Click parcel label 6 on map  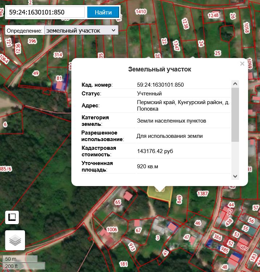(5, 124)
